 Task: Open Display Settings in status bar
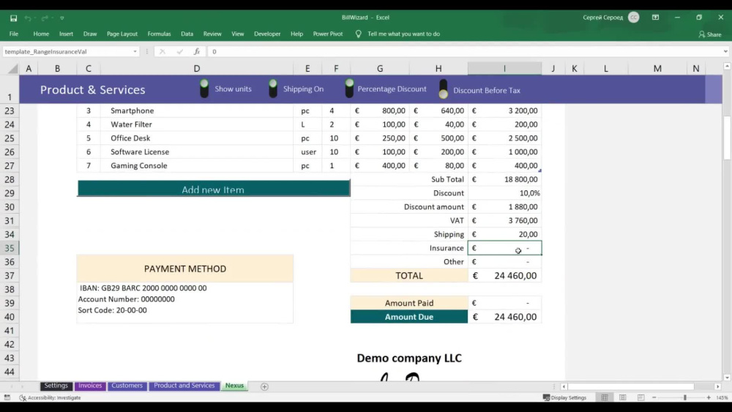coord(564,397)
